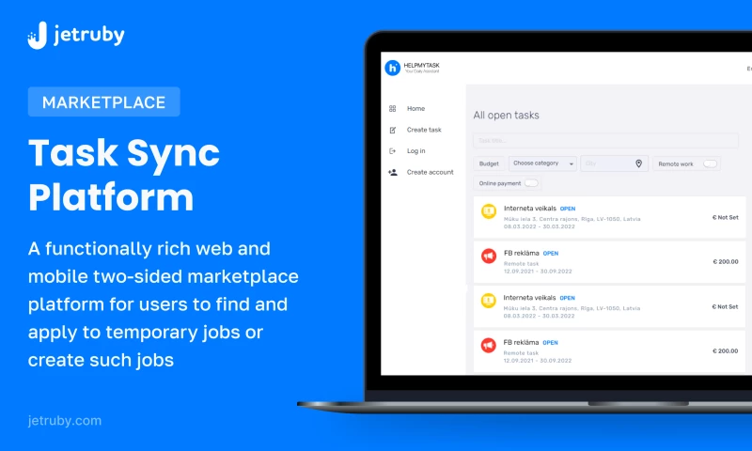The width and height of the screenshot is (752, 451).
Task: Open the first FB reklāma task title
Action: pyautogui.click(x=522, y=253)
